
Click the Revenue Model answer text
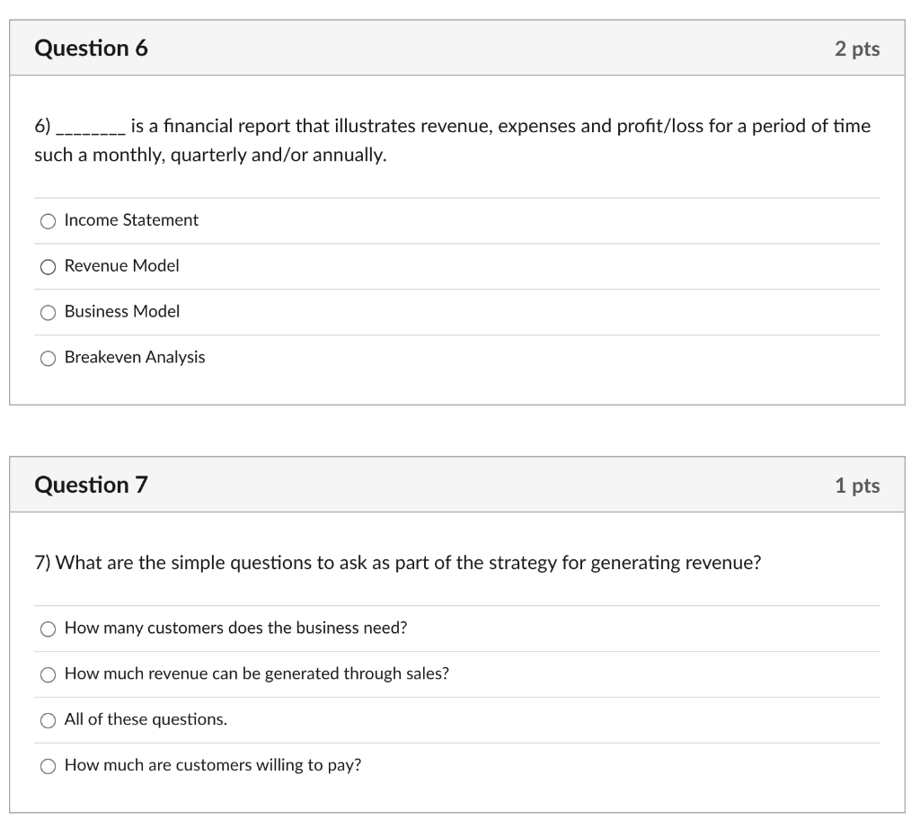pos(121,266)
